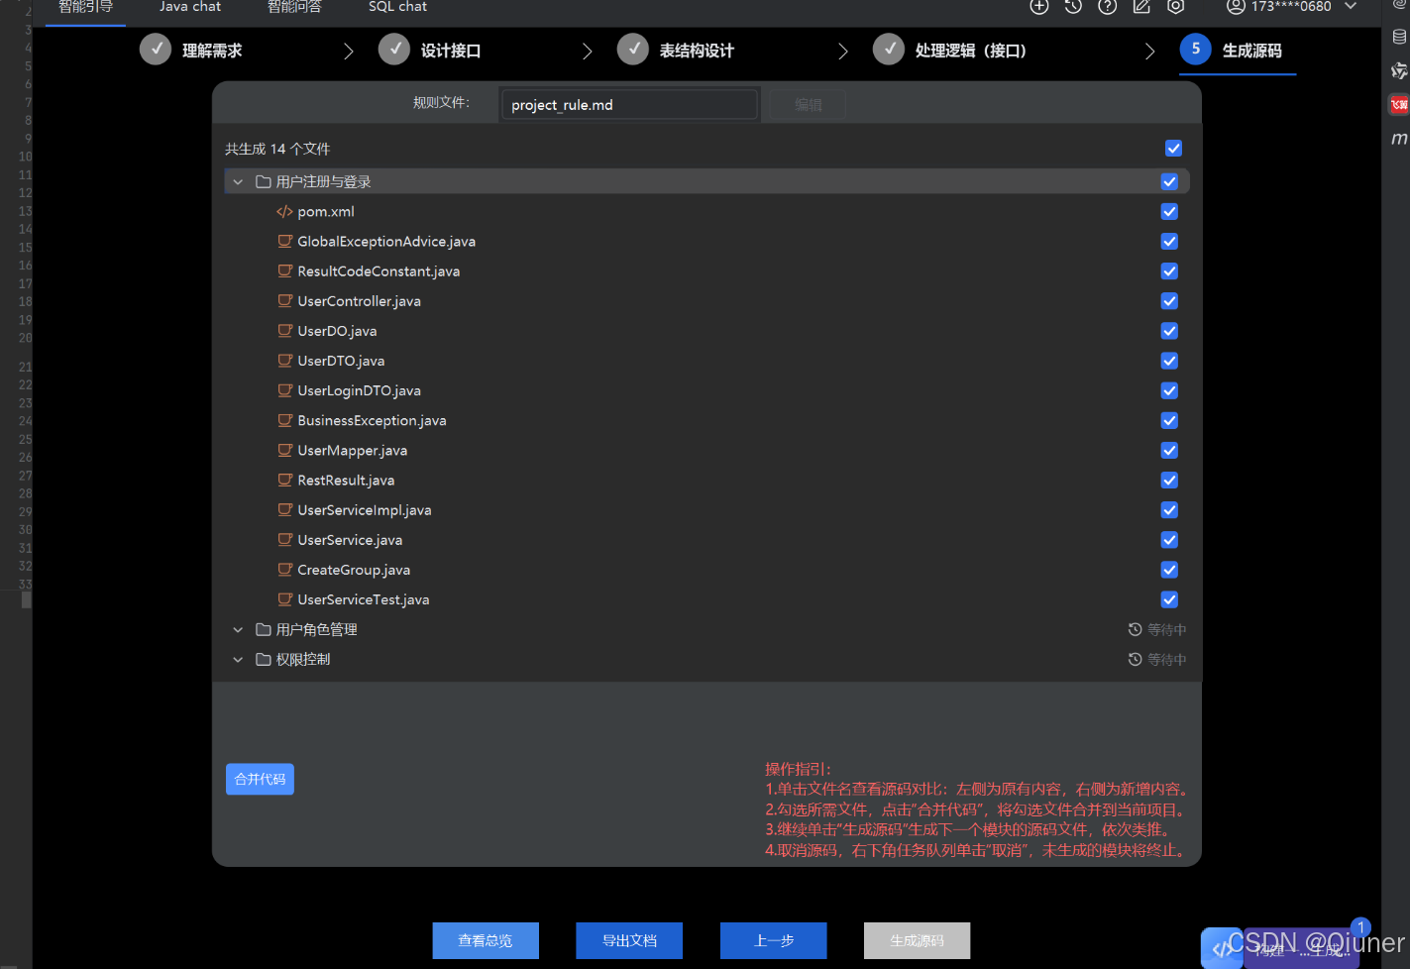Expand the 权限控制 folder
This screenshot has height=969, width=1410.
(x=238, y=659)
